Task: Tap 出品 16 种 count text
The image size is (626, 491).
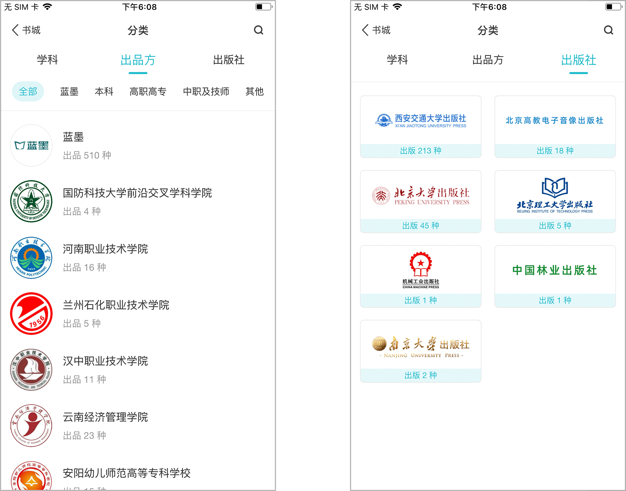Action: point(84,267)
